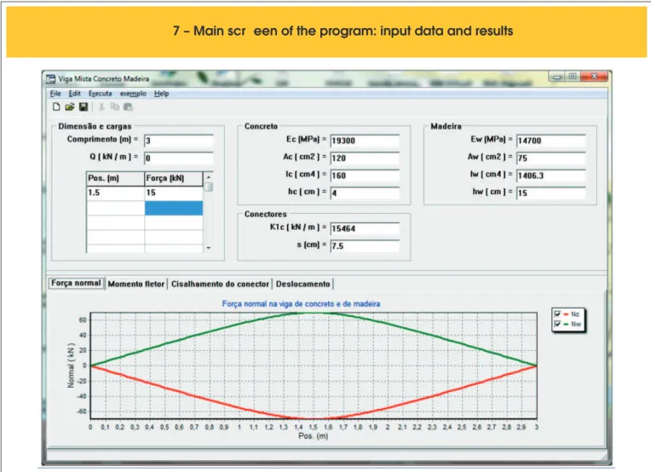Open the exemplo menu

(133, 94)
